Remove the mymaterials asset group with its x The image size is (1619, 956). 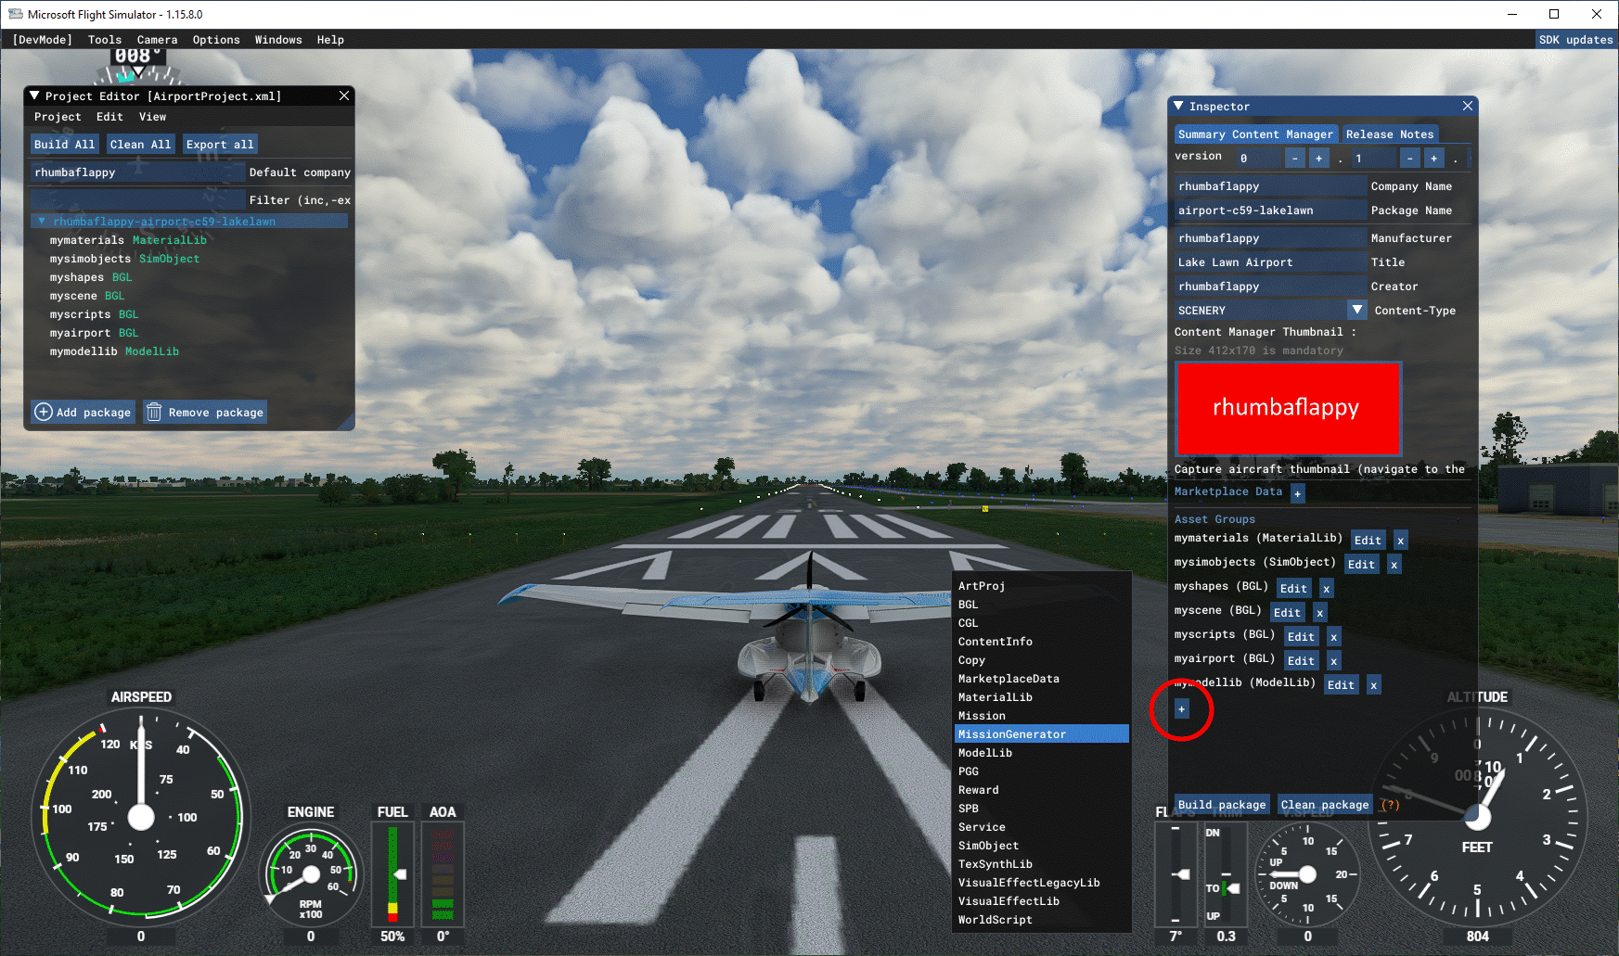pyautogui.click(x=1400, y=540)
